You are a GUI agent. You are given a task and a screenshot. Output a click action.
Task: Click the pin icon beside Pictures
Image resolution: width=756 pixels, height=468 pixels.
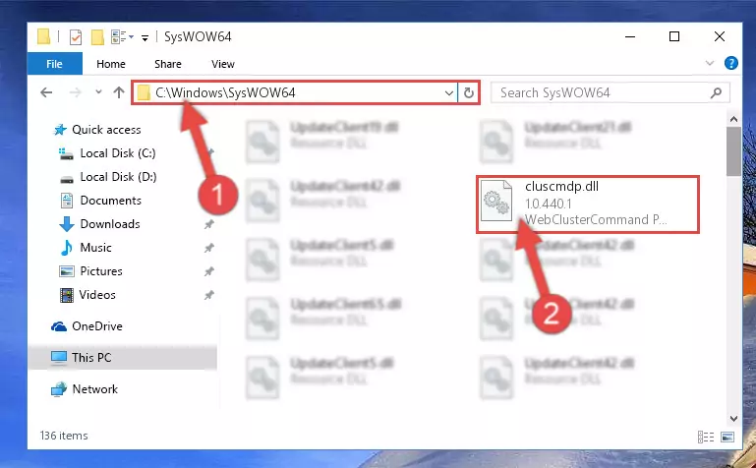pyautogui.click(x=208, y=271)
